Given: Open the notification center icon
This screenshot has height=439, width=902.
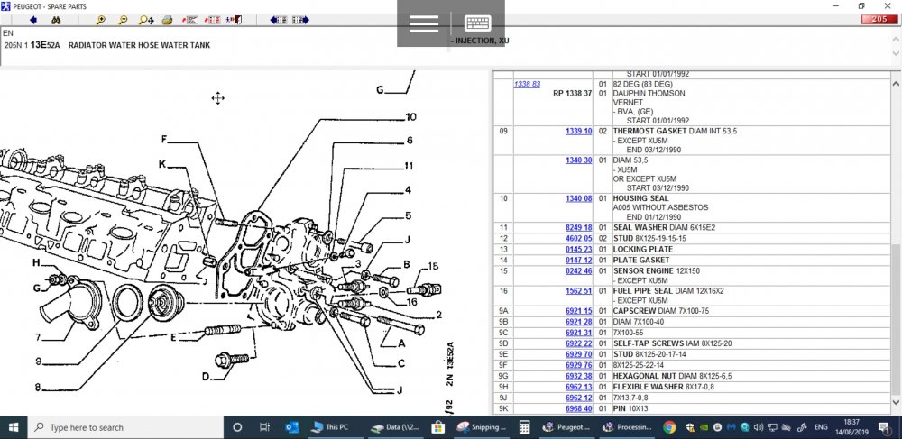Looking at the screenshot, I should 884,427.
